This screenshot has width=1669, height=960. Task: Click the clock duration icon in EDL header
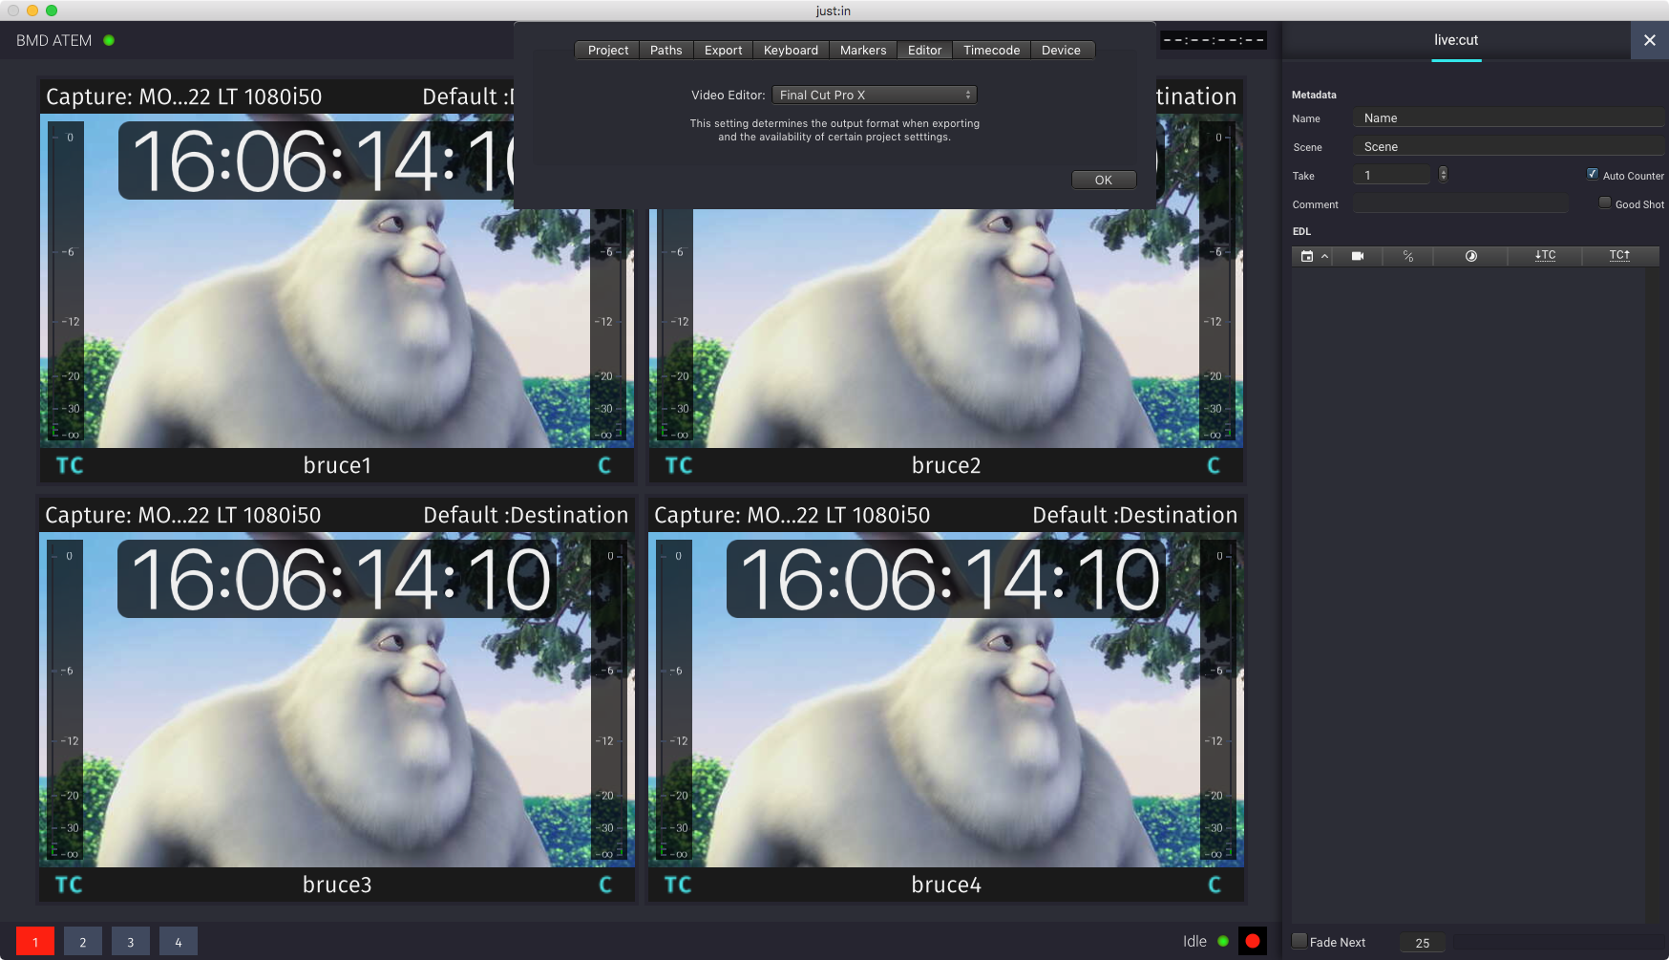[x=1471, y=256]
